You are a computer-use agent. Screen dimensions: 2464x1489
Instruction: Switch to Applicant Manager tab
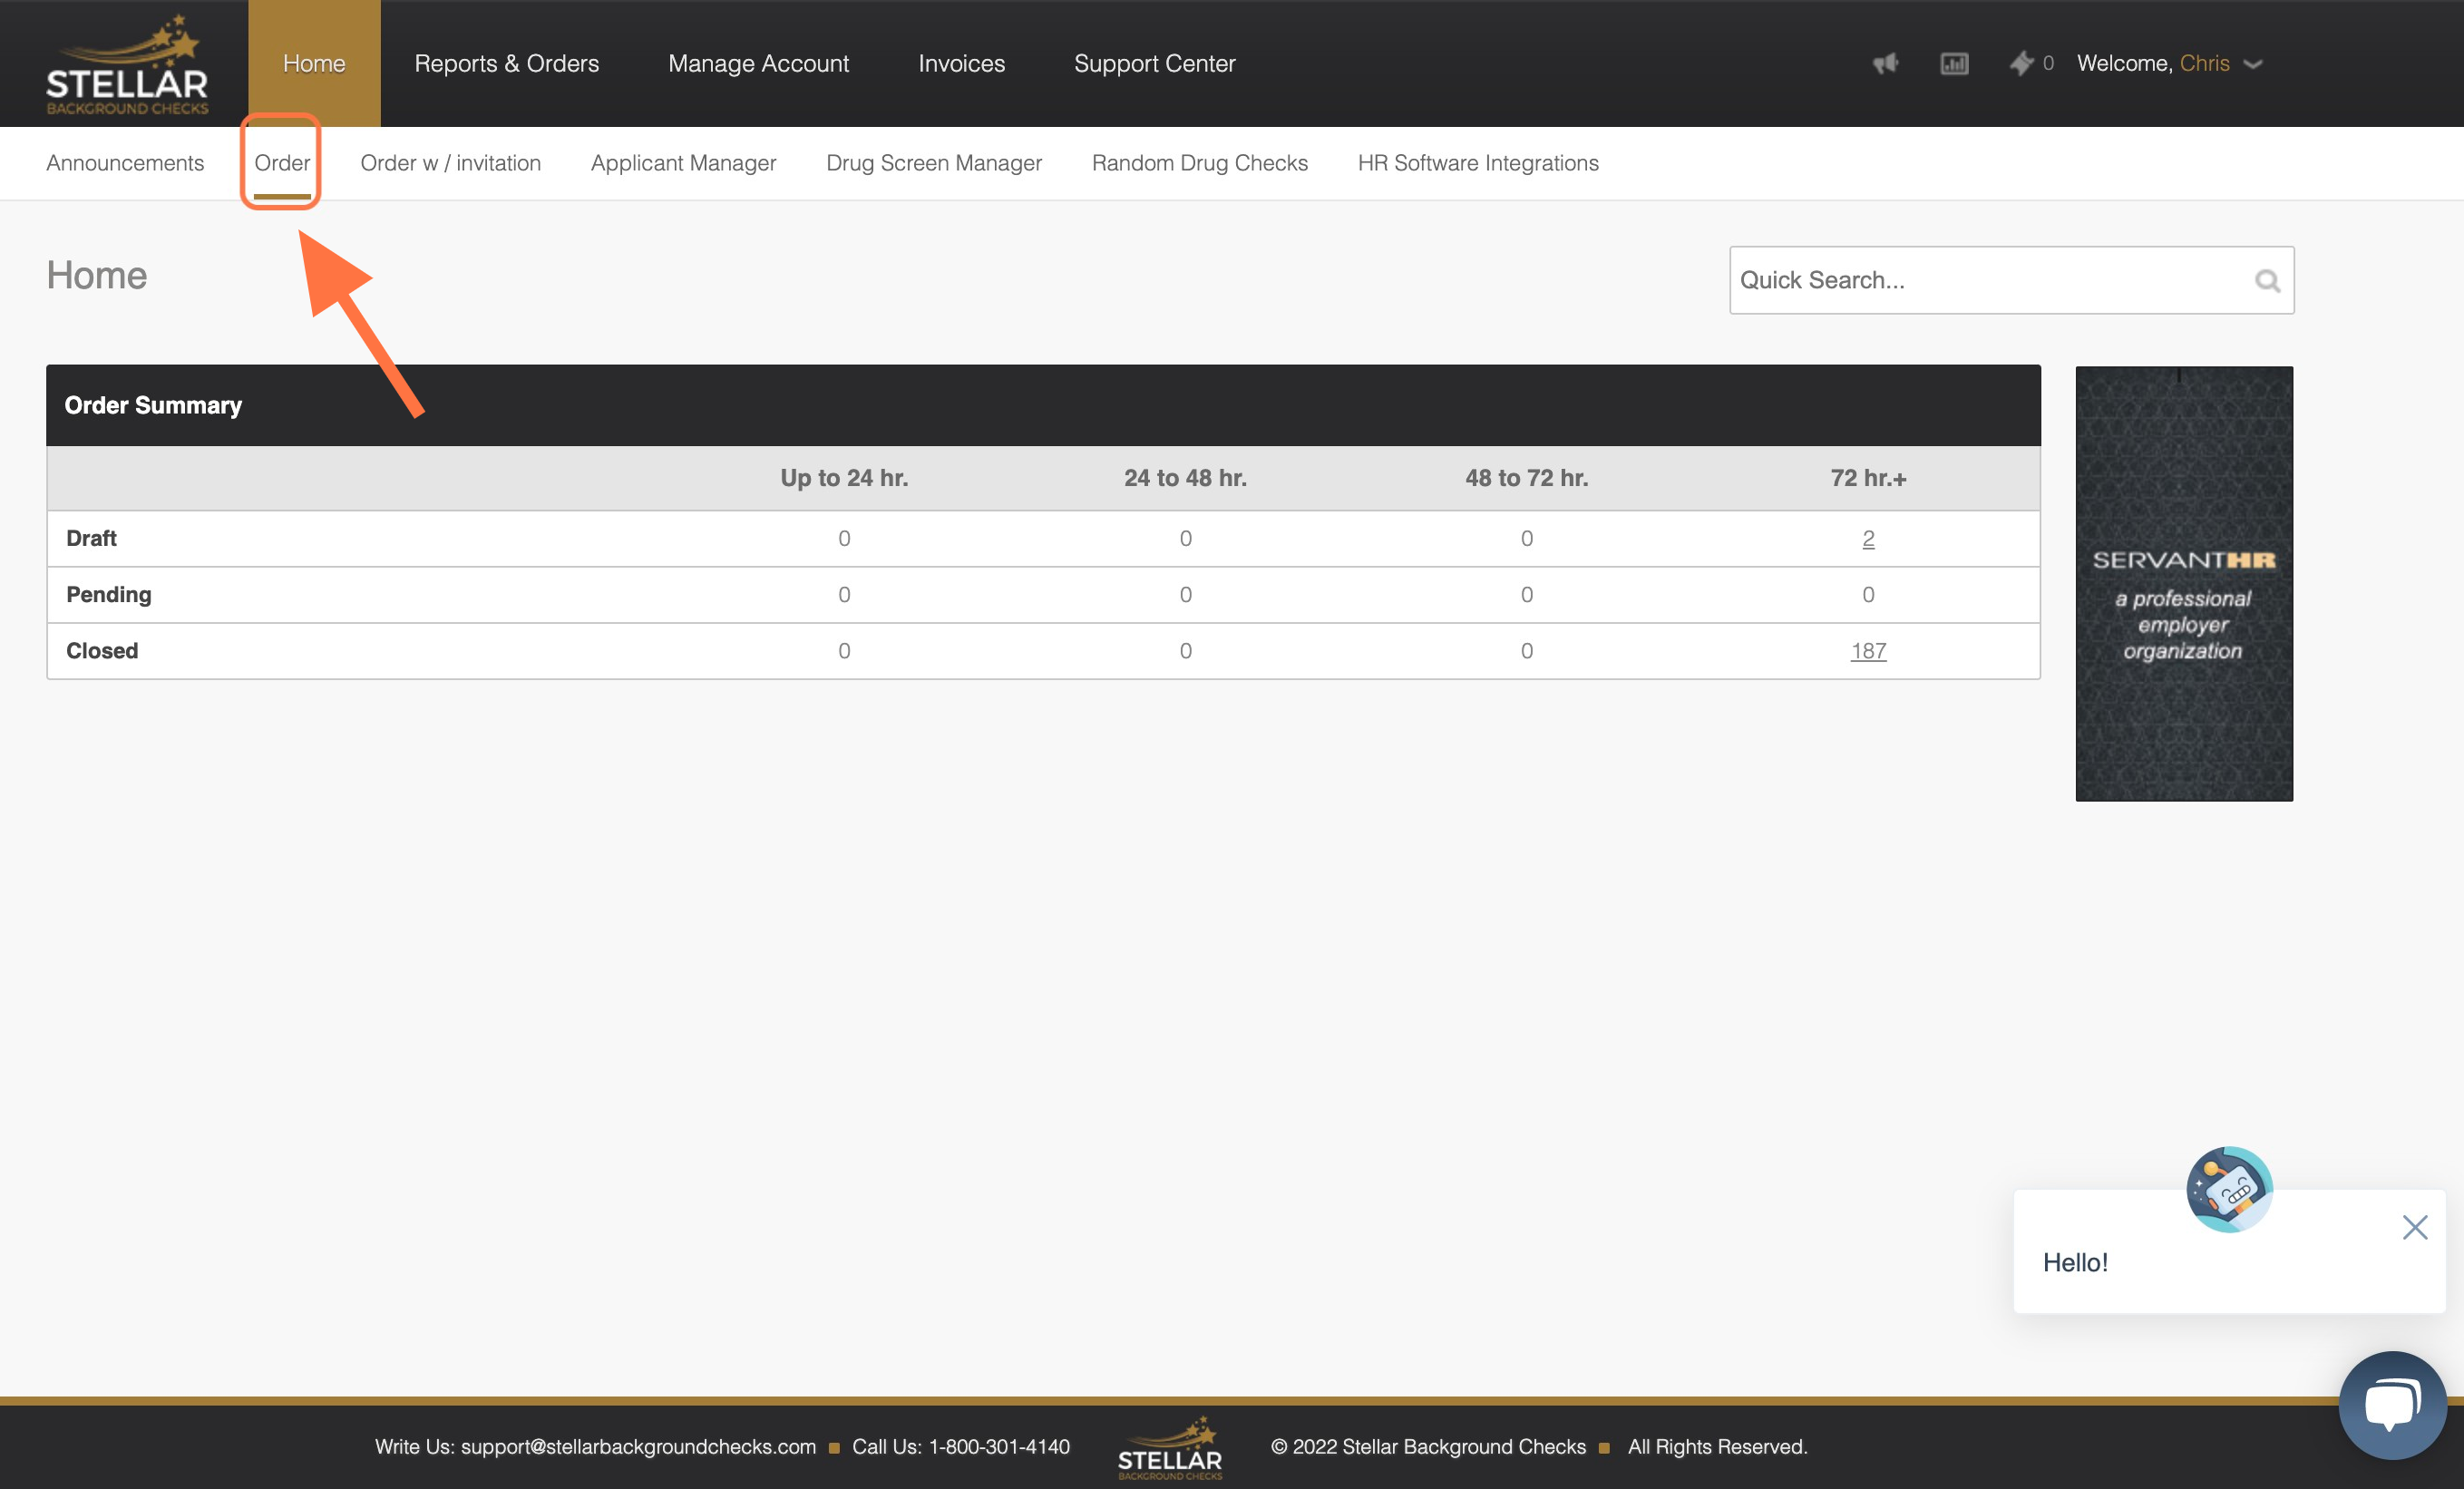pos(683,163)
